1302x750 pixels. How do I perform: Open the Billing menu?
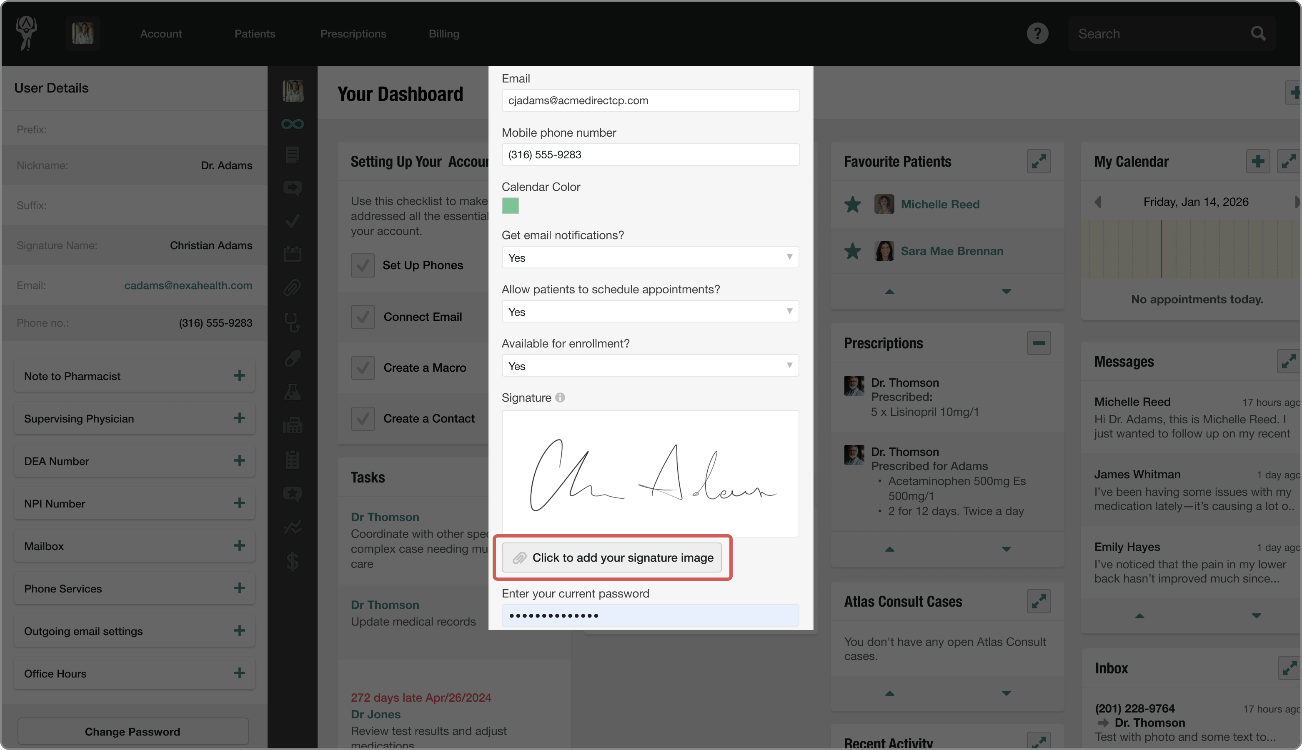coord(443,33)
